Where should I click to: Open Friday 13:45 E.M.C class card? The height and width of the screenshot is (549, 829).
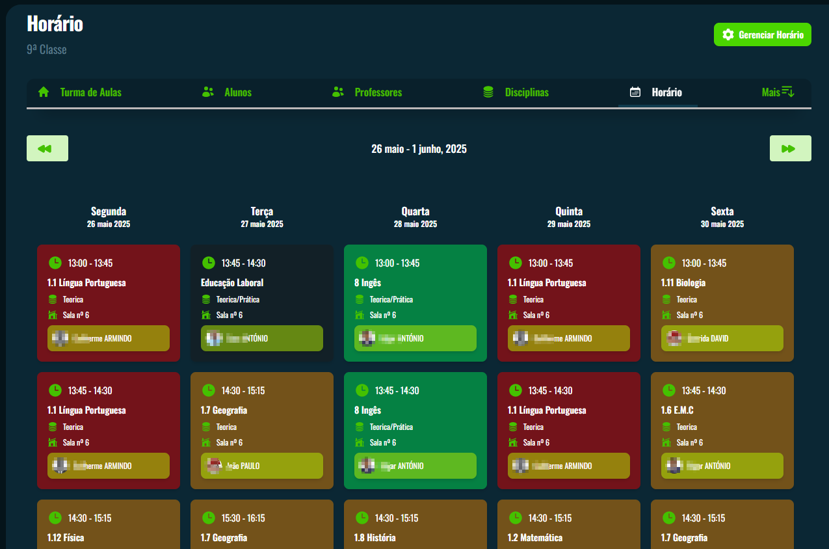(722, 410)
